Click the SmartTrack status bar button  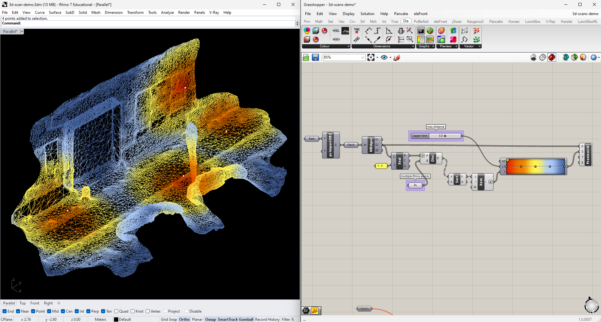228,319
